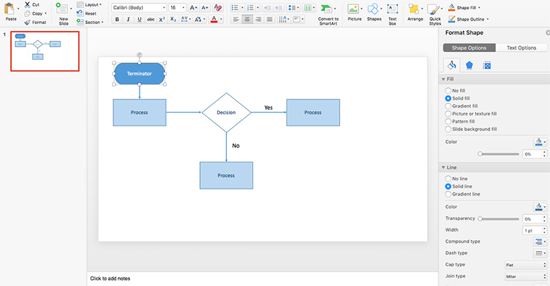
Task: Adjust the line Transparency slider
Action: point(480,218)
